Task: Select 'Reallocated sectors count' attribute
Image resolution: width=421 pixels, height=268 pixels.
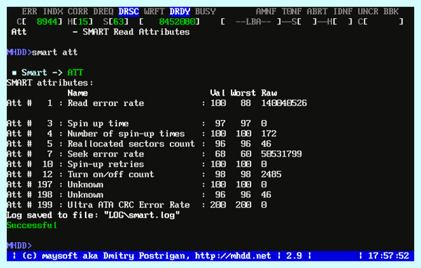Action: pyautogui.click(x=131, y=144)
